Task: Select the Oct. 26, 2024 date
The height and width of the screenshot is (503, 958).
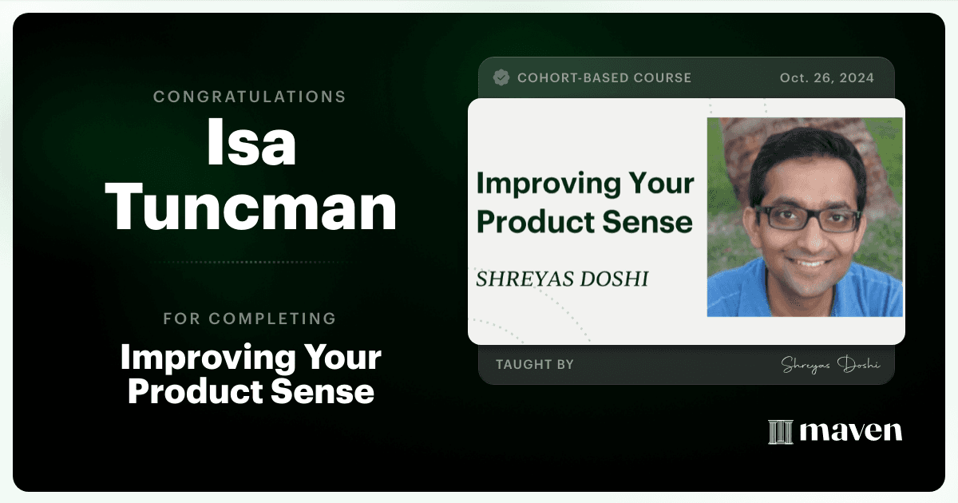Action: (826, 78)
